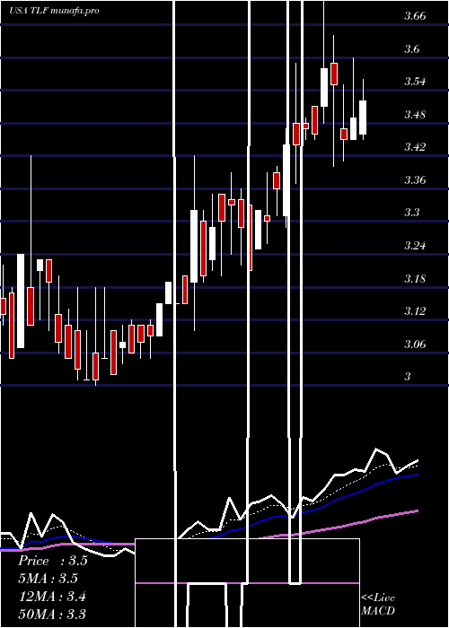Viewport: 449px width, 628px height.
Task: Click the 3.18 price axis label
Action: tap(415, 278)
